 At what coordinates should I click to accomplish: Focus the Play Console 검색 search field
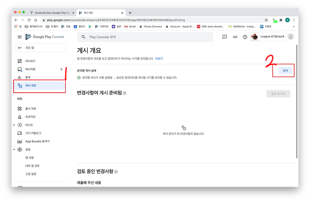point(145,37)
